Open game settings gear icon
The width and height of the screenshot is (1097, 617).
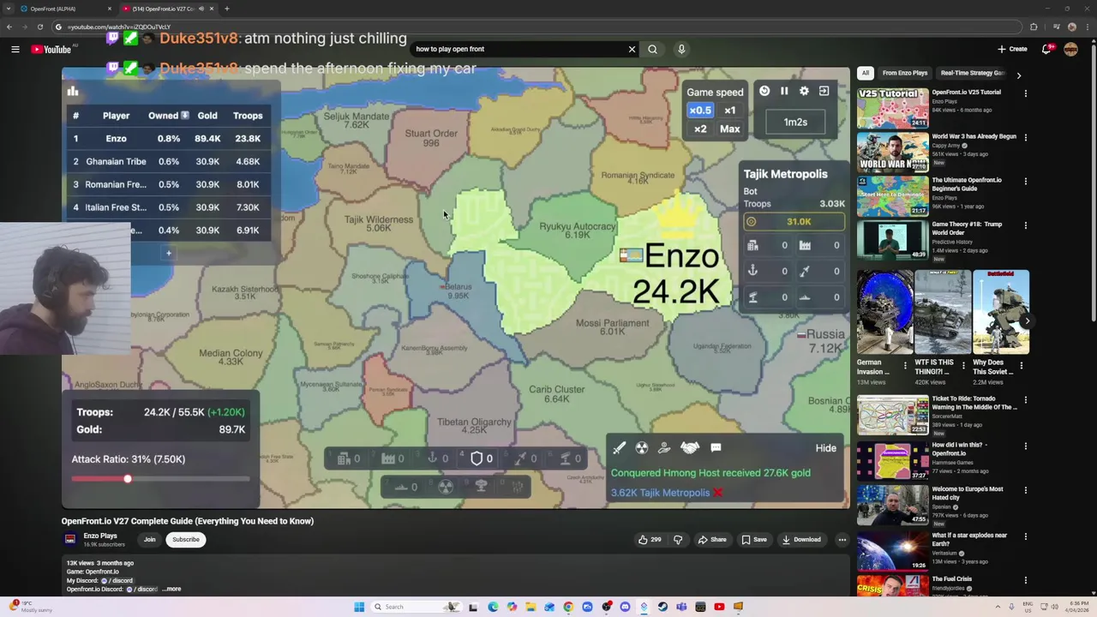pyautogui.click(x=804, y=91)
